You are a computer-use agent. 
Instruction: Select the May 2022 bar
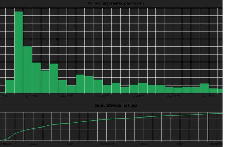[72, 89]
